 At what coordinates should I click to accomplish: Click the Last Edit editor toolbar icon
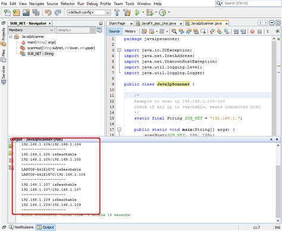click(144, 32)
